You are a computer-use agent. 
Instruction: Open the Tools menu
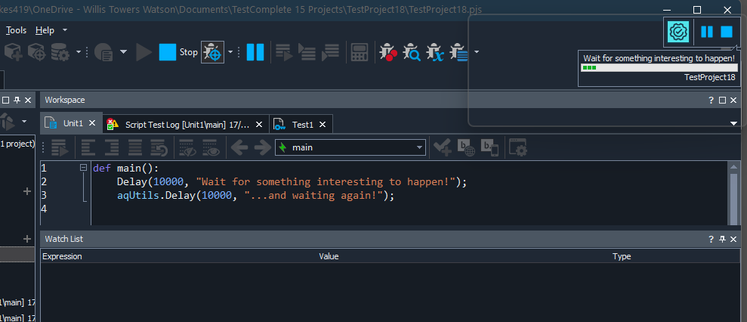click(x=16, y=30)
